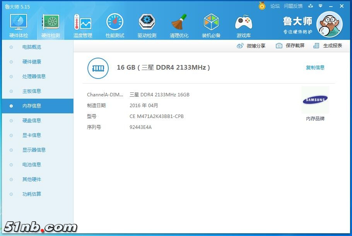Share via 微博分享 Weibo button
Image resolution: width=352 pixels, height=236 pixels.
(251, 46)
